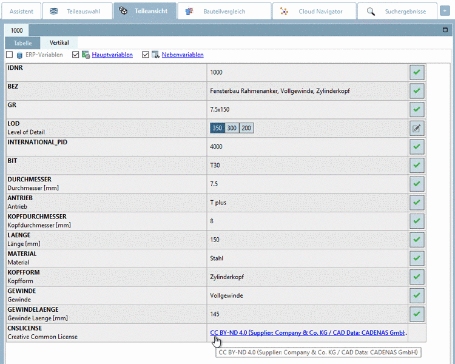The height and width of the screenshot is (364, 455).
Task: Click the checkmark in IDNR row
Action: 417,72
